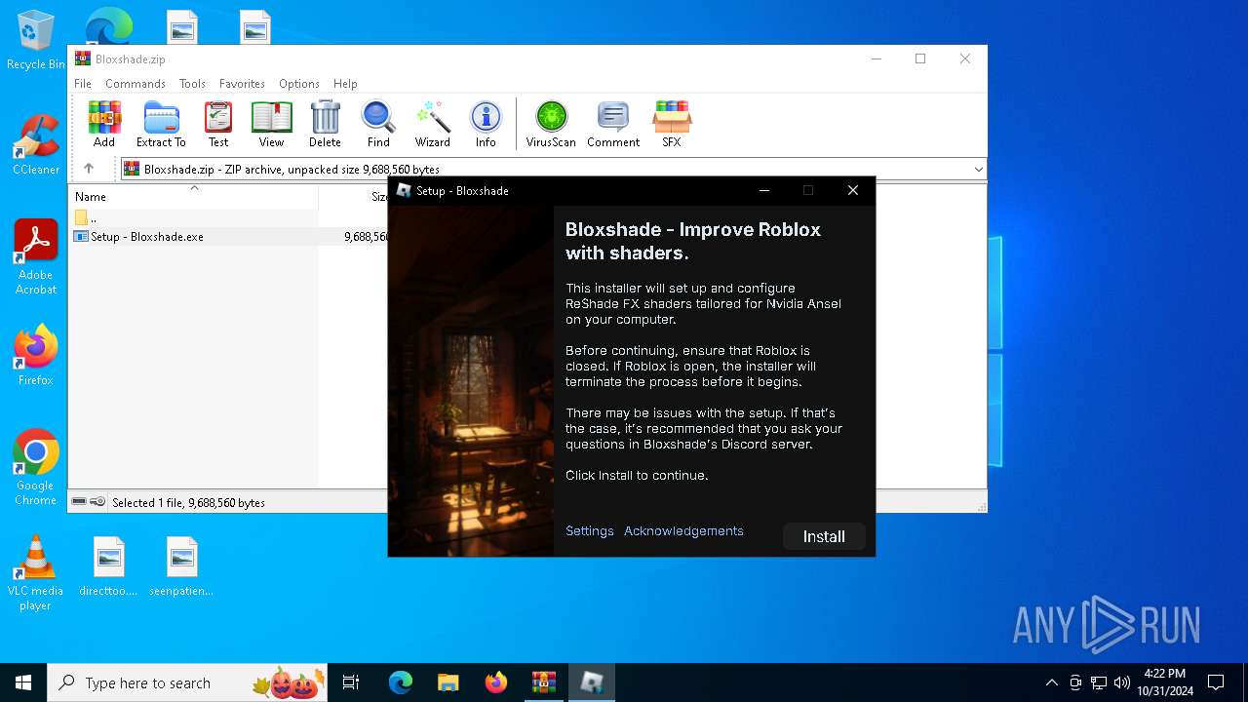This screenshot has width=1248, height=702.
Task: Open the Favorites menu
Action: tap(242, 84)
